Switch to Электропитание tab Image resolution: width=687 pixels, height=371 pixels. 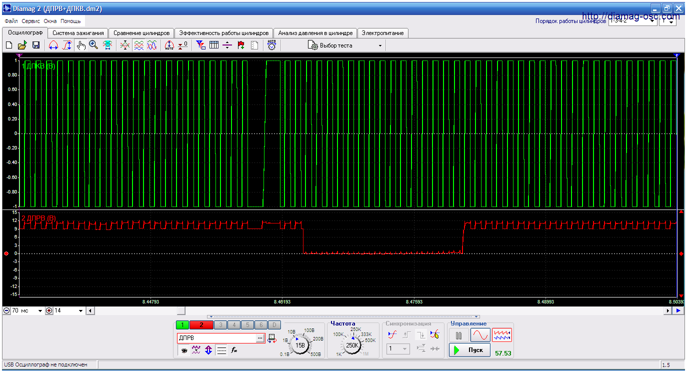[383, 33]
